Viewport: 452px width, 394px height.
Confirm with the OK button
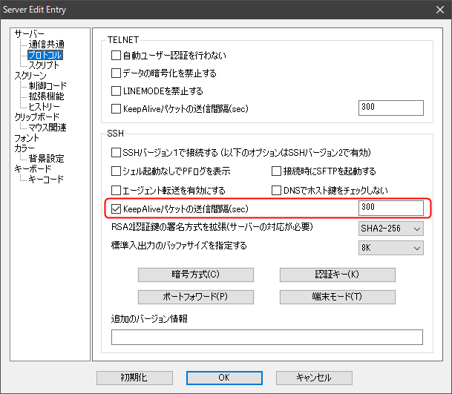(224, 378)
